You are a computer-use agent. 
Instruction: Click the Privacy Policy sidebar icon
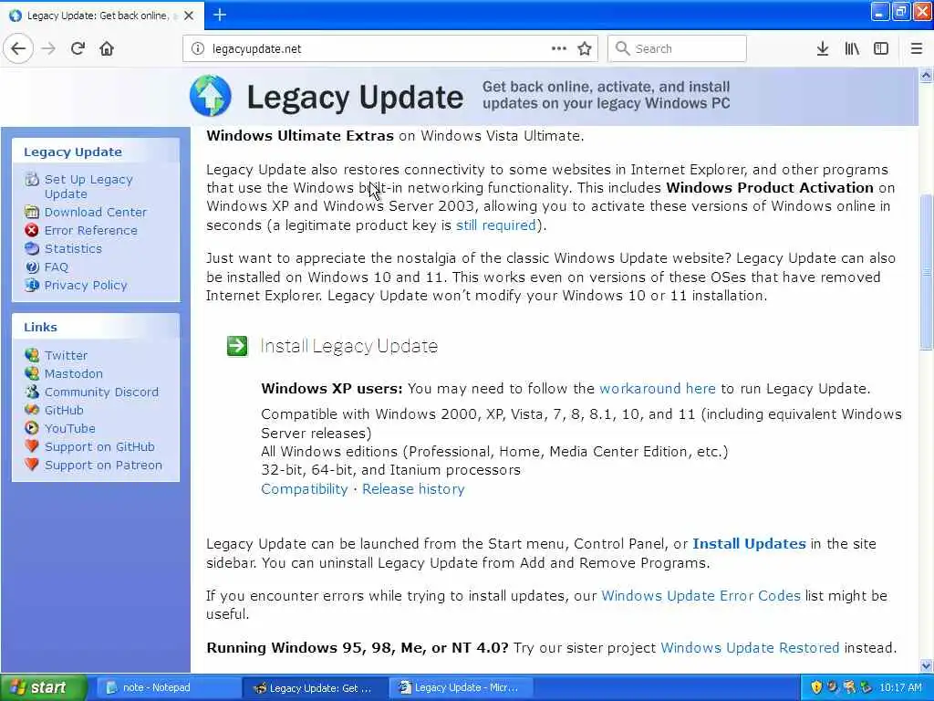pos(32,285)
